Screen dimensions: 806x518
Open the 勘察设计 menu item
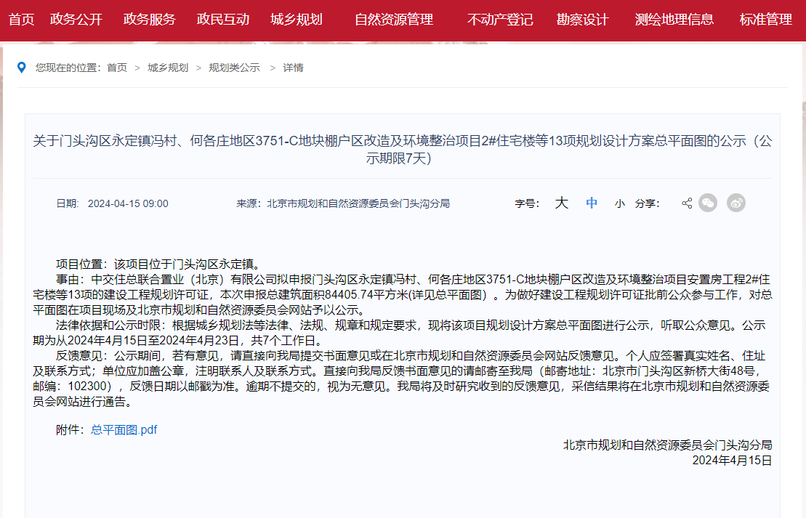point(582,20)
